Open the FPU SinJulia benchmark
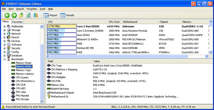The width and height of the screenshot is (214, 110). pos(22,99)
